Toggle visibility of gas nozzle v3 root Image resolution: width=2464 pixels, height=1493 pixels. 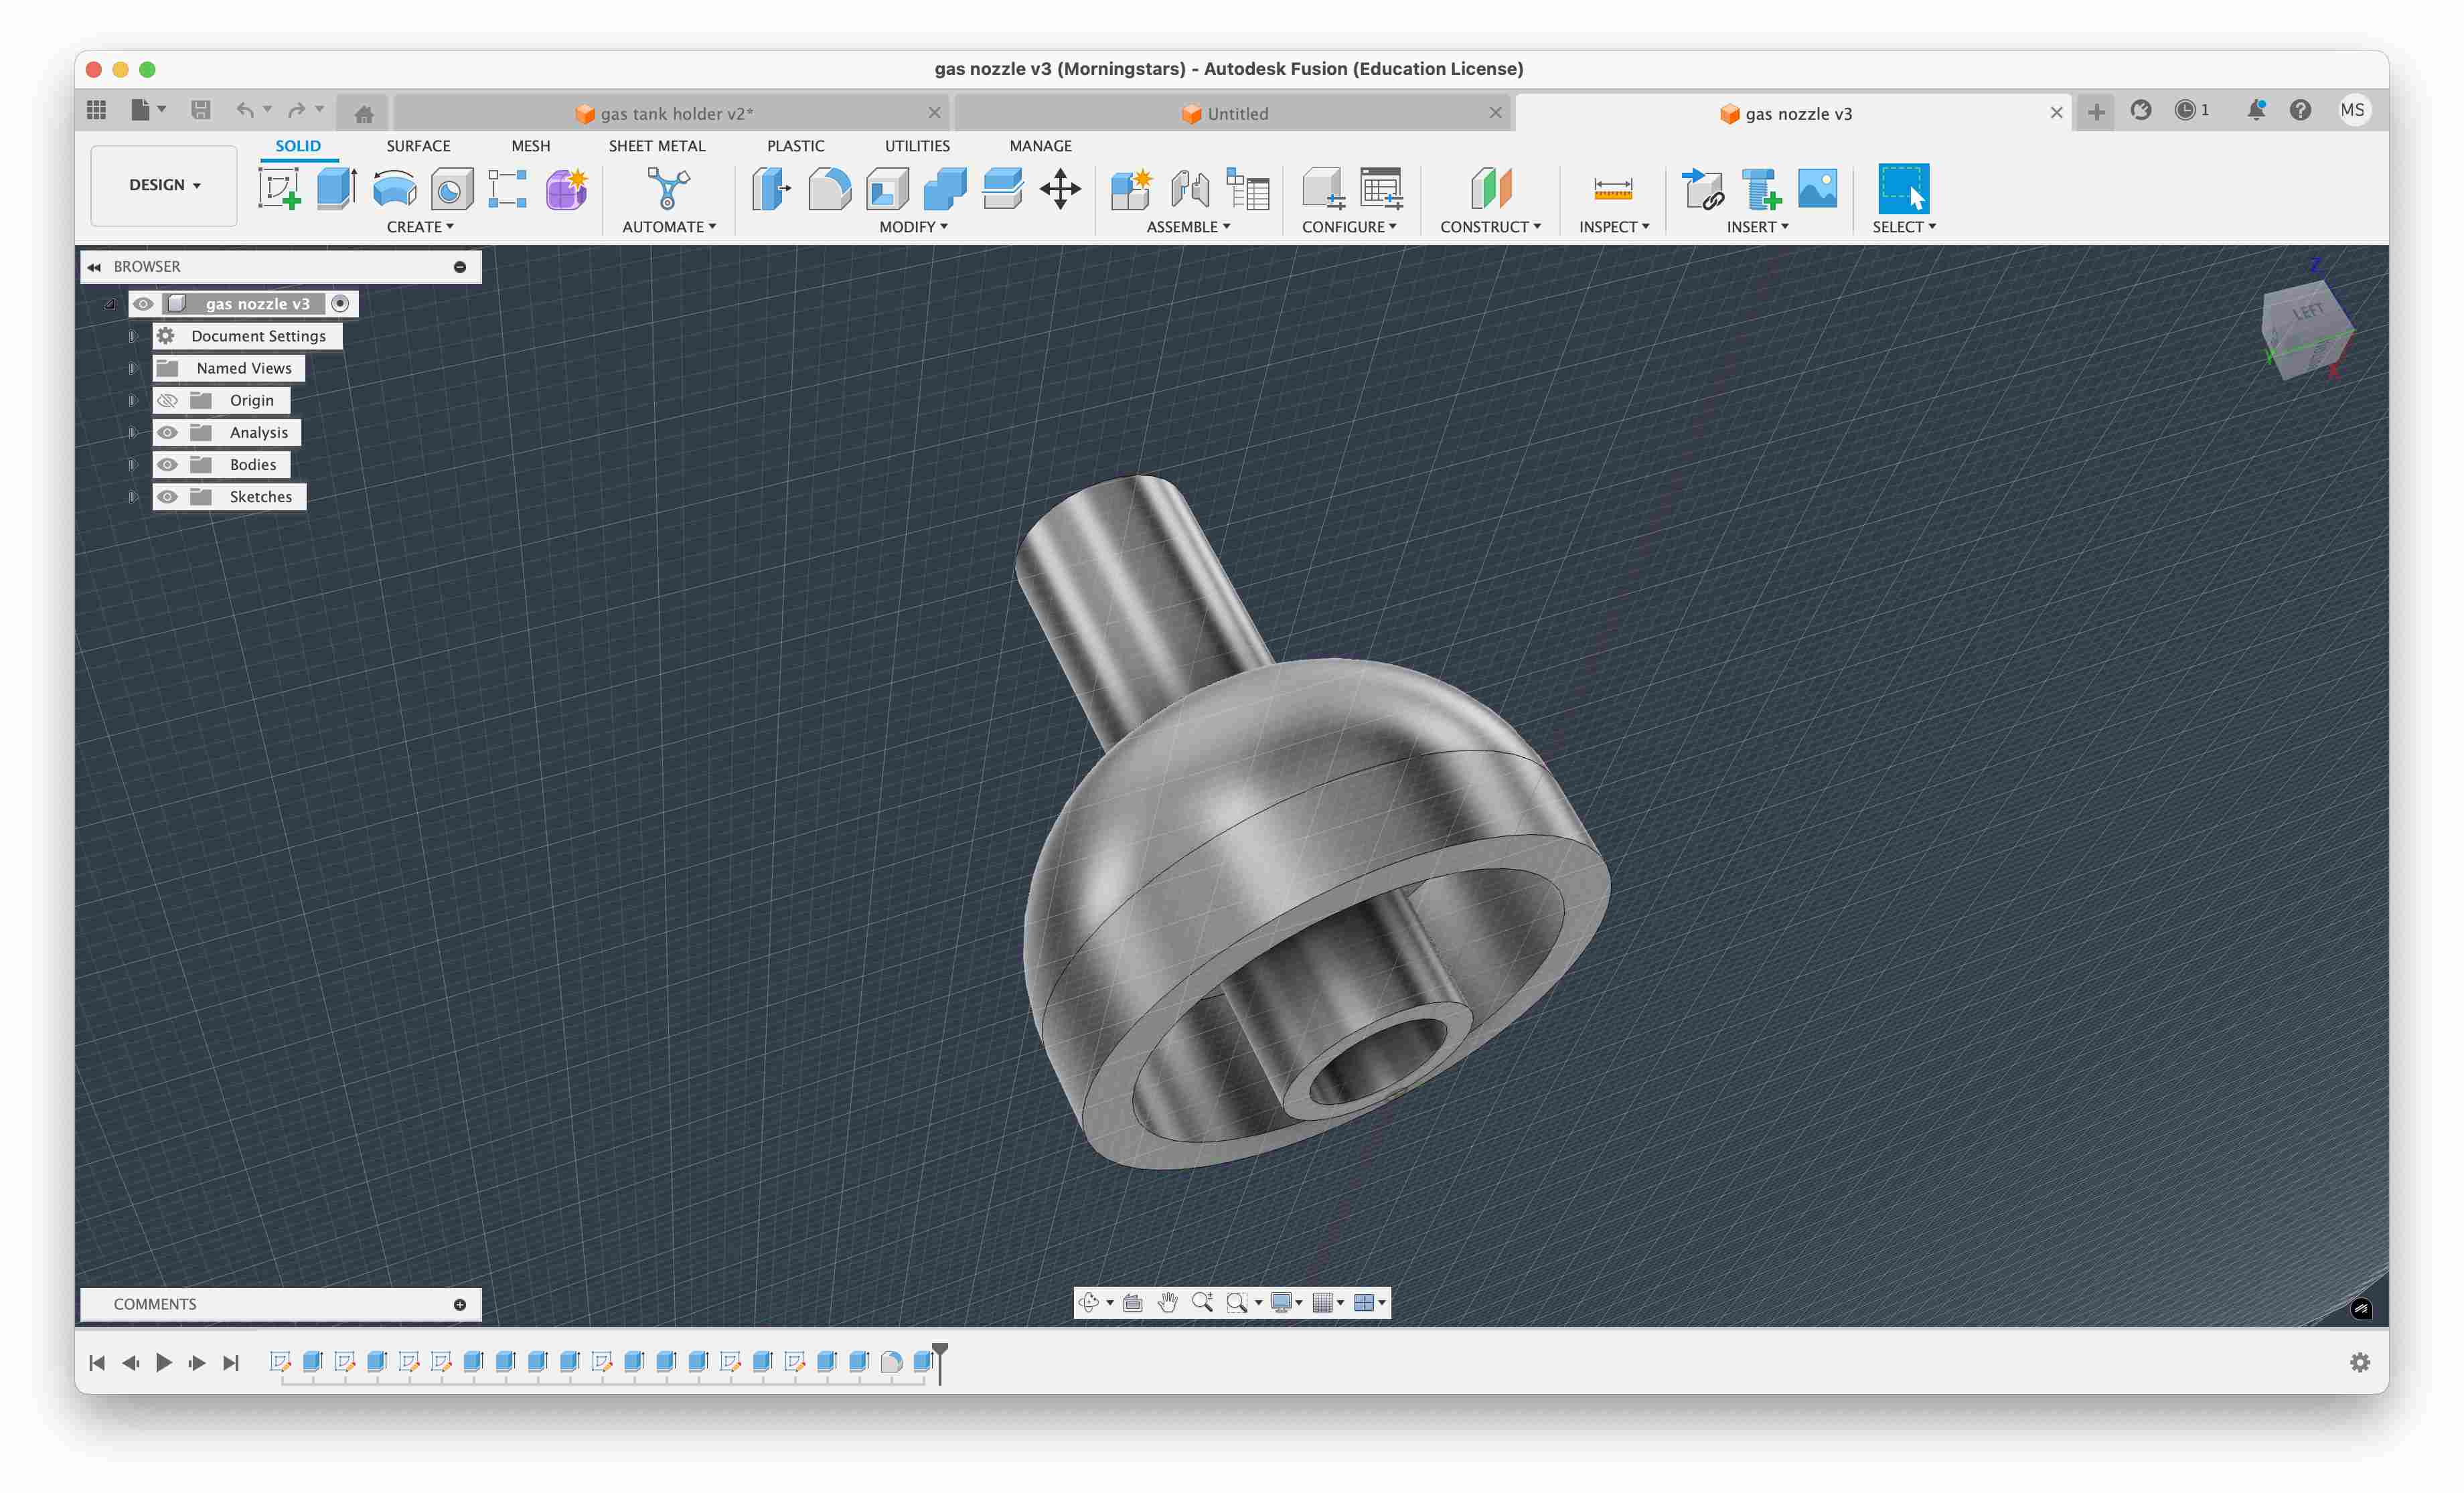143,304
